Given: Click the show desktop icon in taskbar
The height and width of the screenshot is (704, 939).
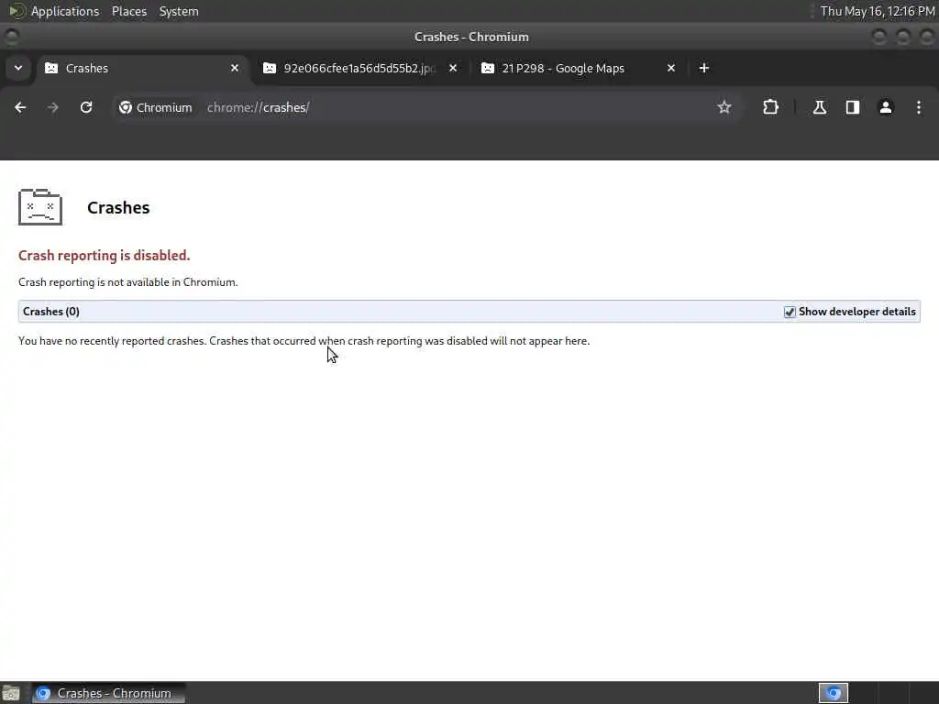Looking at the screenshot, I should [x=11, y=693].
